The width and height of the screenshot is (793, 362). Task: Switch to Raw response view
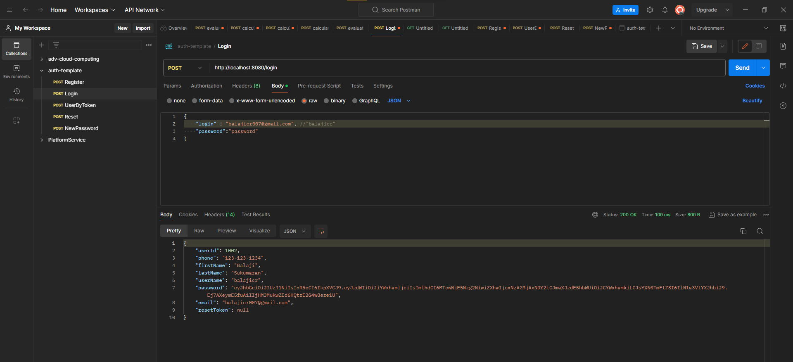click(199, 231)
